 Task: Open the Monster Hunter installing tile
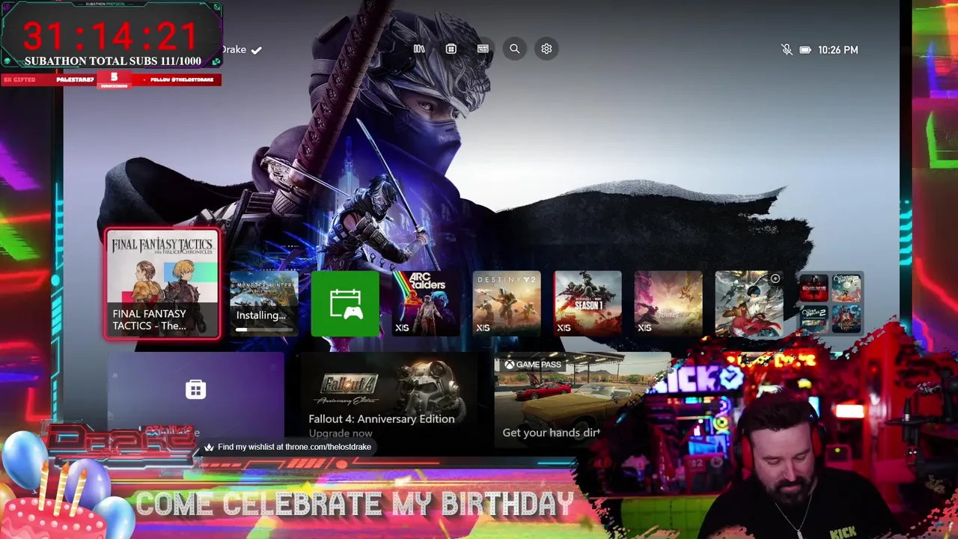pos(263,303)
